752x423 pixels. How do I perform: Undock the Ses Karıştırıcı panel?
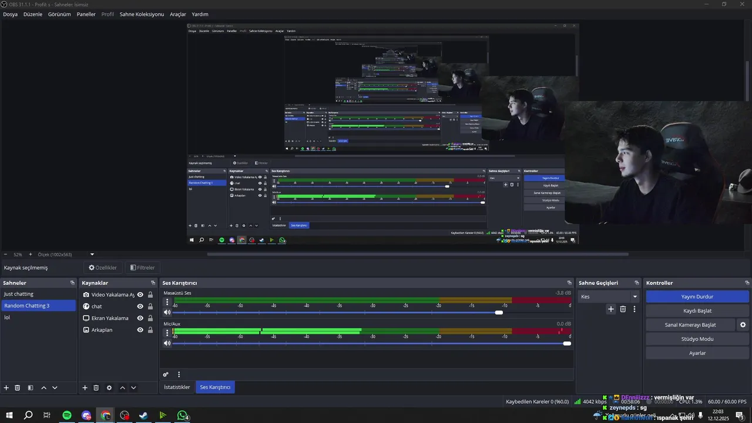(569, 283)
